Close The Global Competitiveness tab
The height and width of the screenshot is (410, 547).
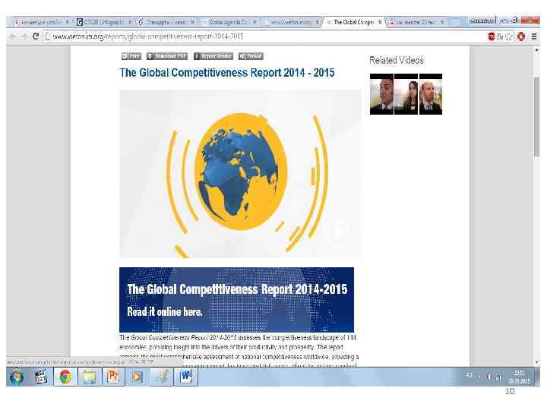(x=380, y=22)
